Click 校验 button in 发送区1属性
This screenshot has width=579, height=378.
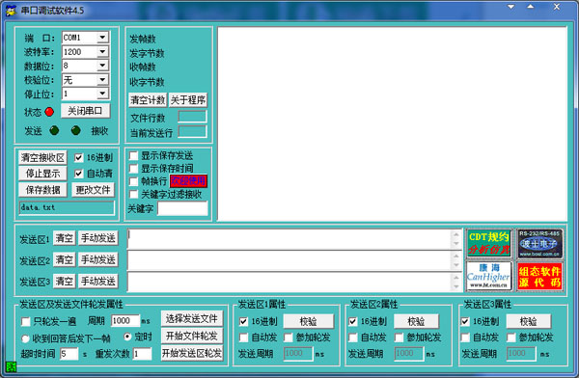(x=309, y=321)
